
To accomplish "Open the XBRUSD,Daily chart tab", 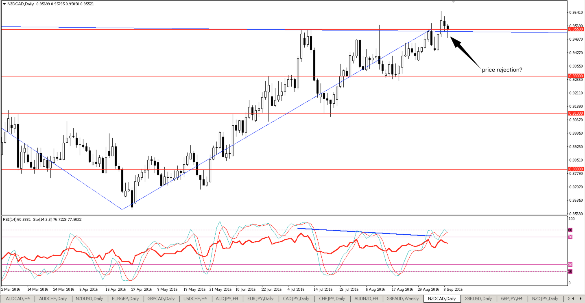I will click(x=479, y=299).
